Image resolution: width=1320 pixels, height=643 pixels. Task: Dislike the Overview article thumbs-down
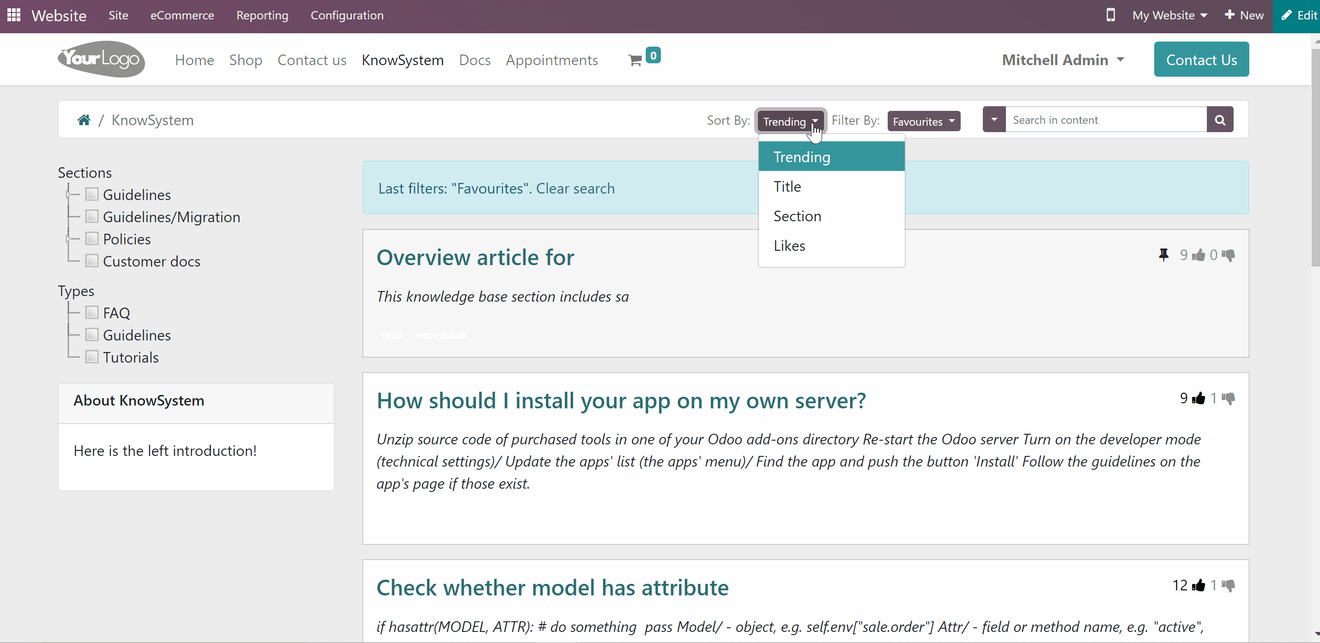(1228, 255)
